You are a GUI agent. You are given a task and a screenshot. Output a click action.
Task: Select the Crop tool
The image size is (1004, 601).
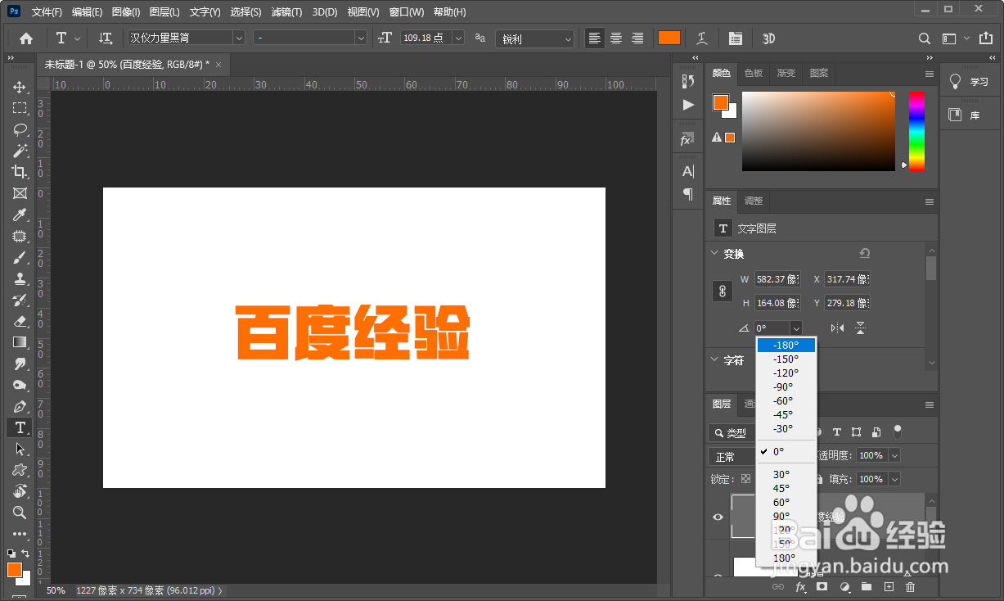tap(20, 172)
